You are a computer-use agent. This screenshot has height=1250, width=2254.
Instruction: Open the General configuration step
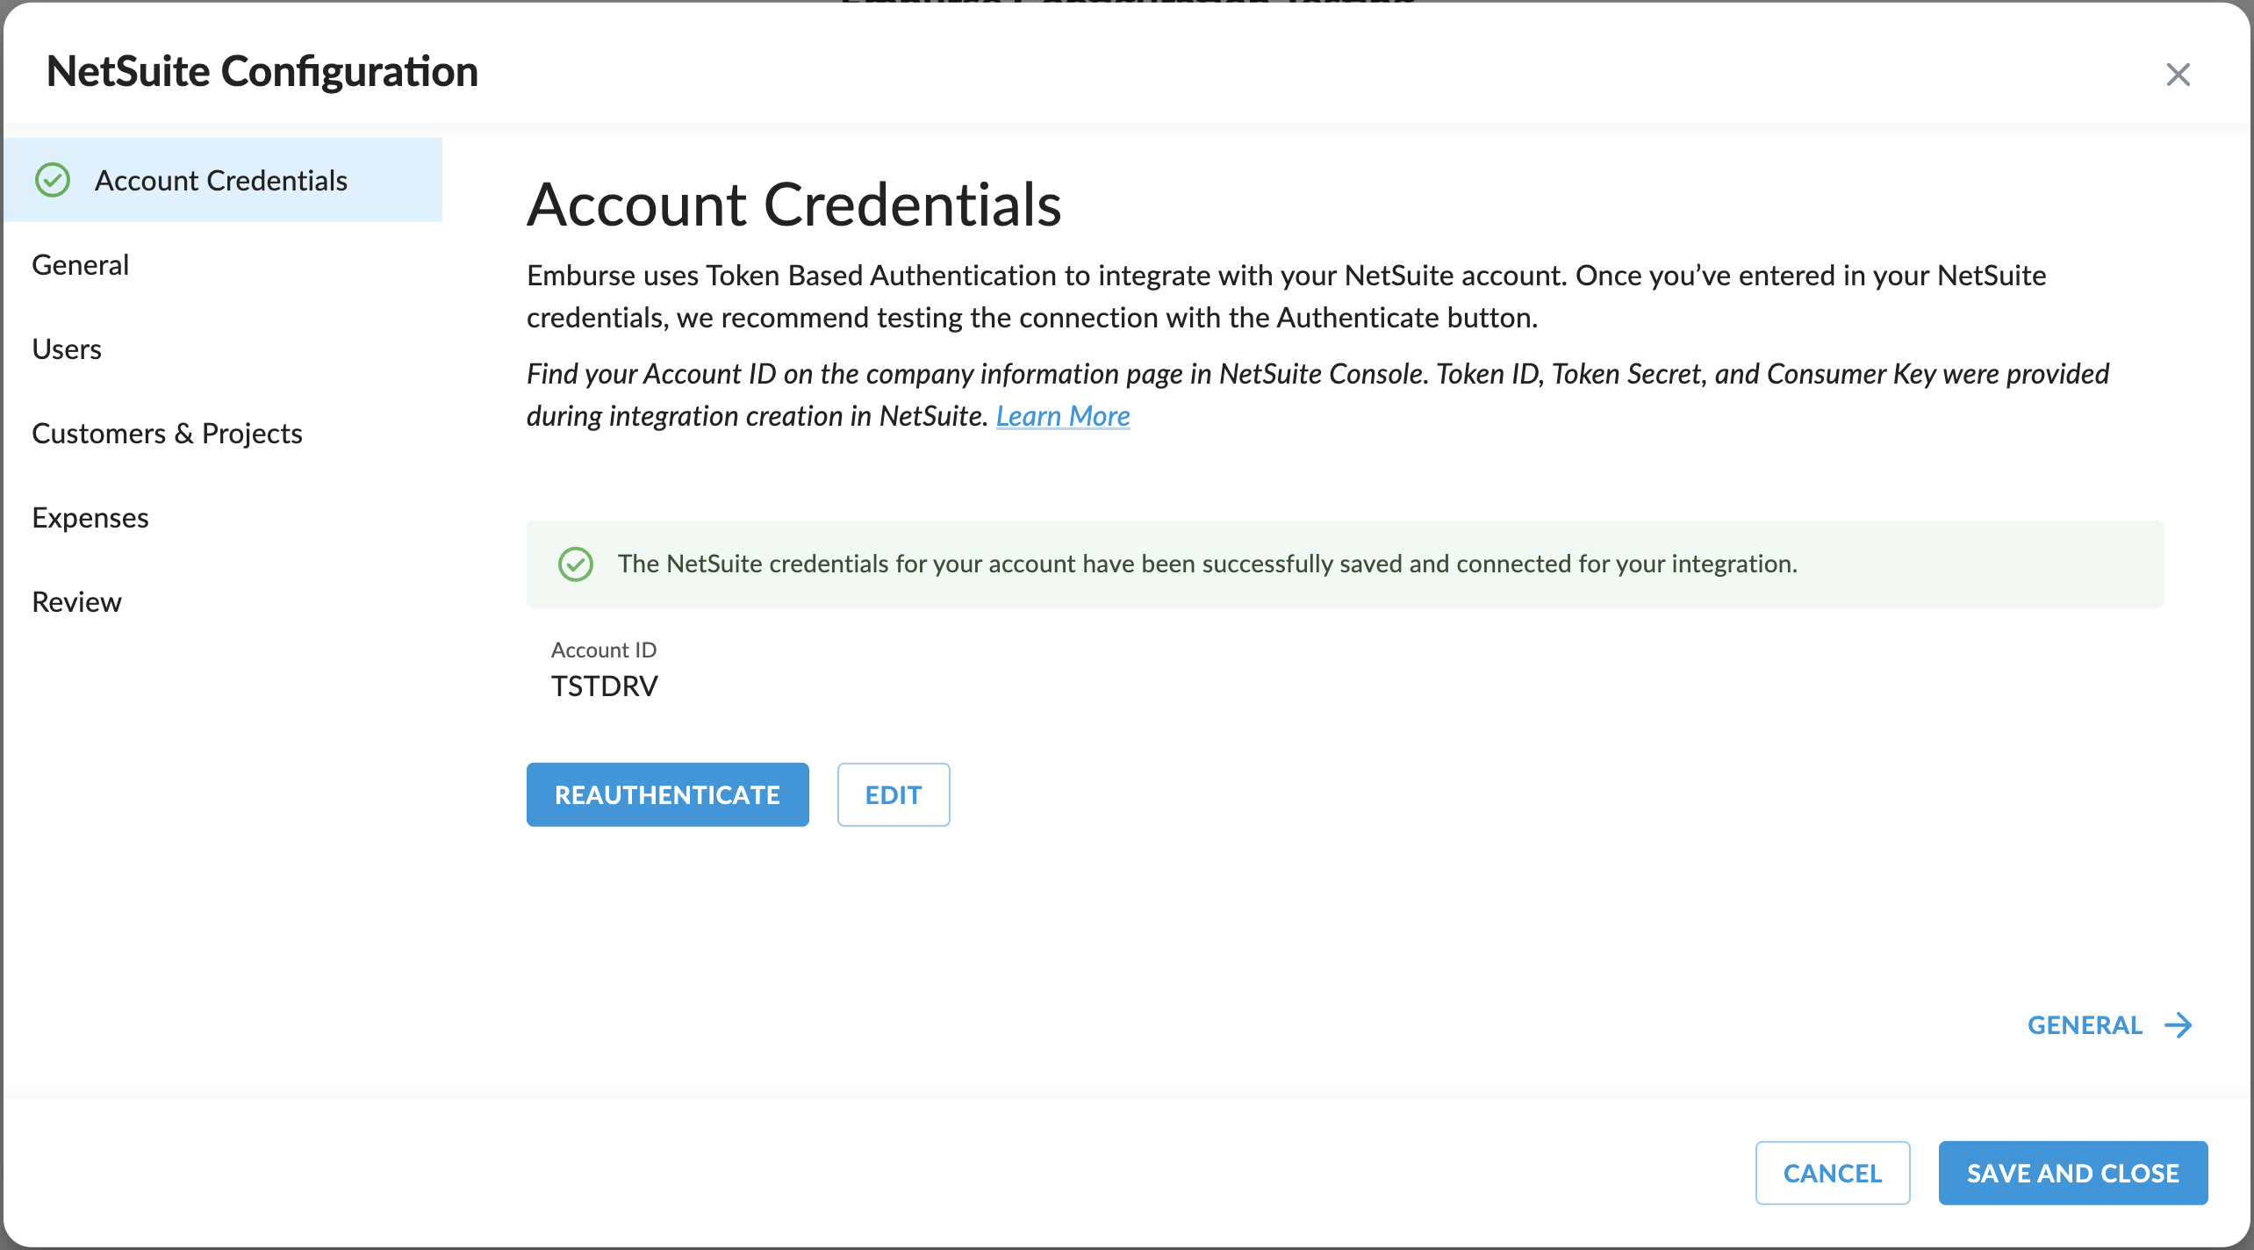80,264
